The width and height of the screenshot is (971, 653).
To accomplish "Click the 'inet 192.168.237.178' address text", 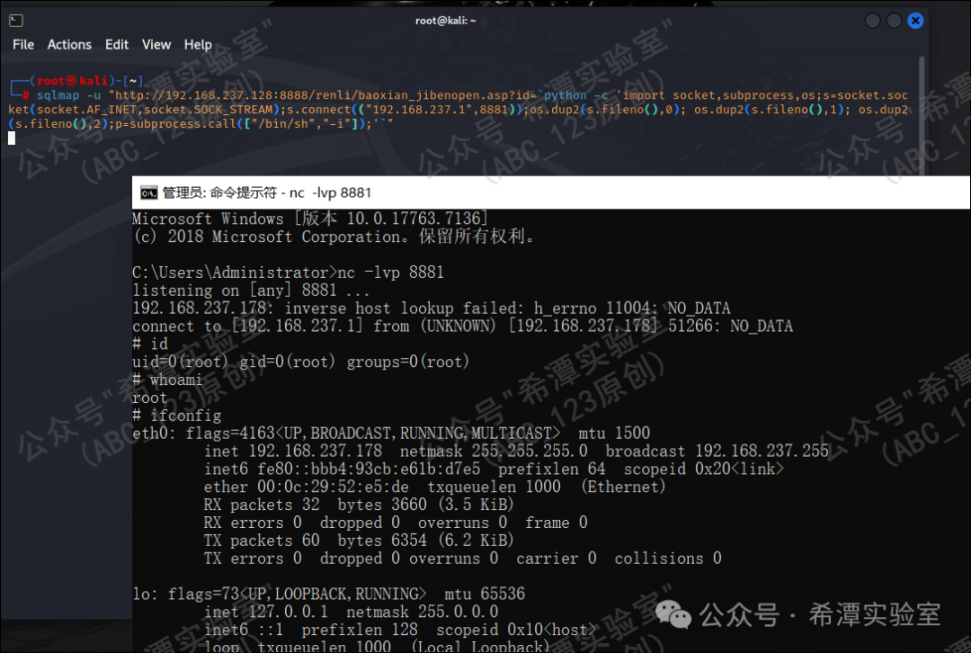I will [293, 451].
